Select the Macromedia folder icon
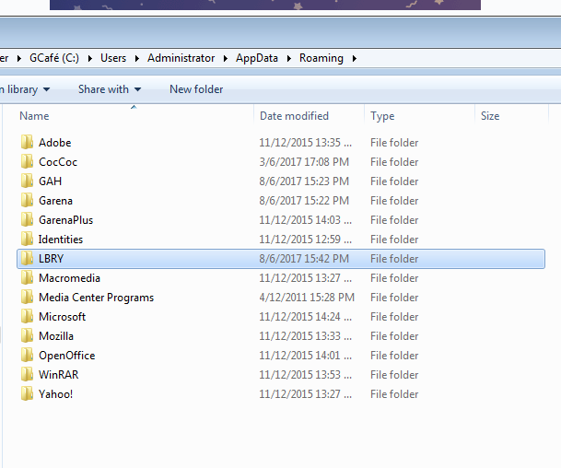561x468 pixels. 27,277
